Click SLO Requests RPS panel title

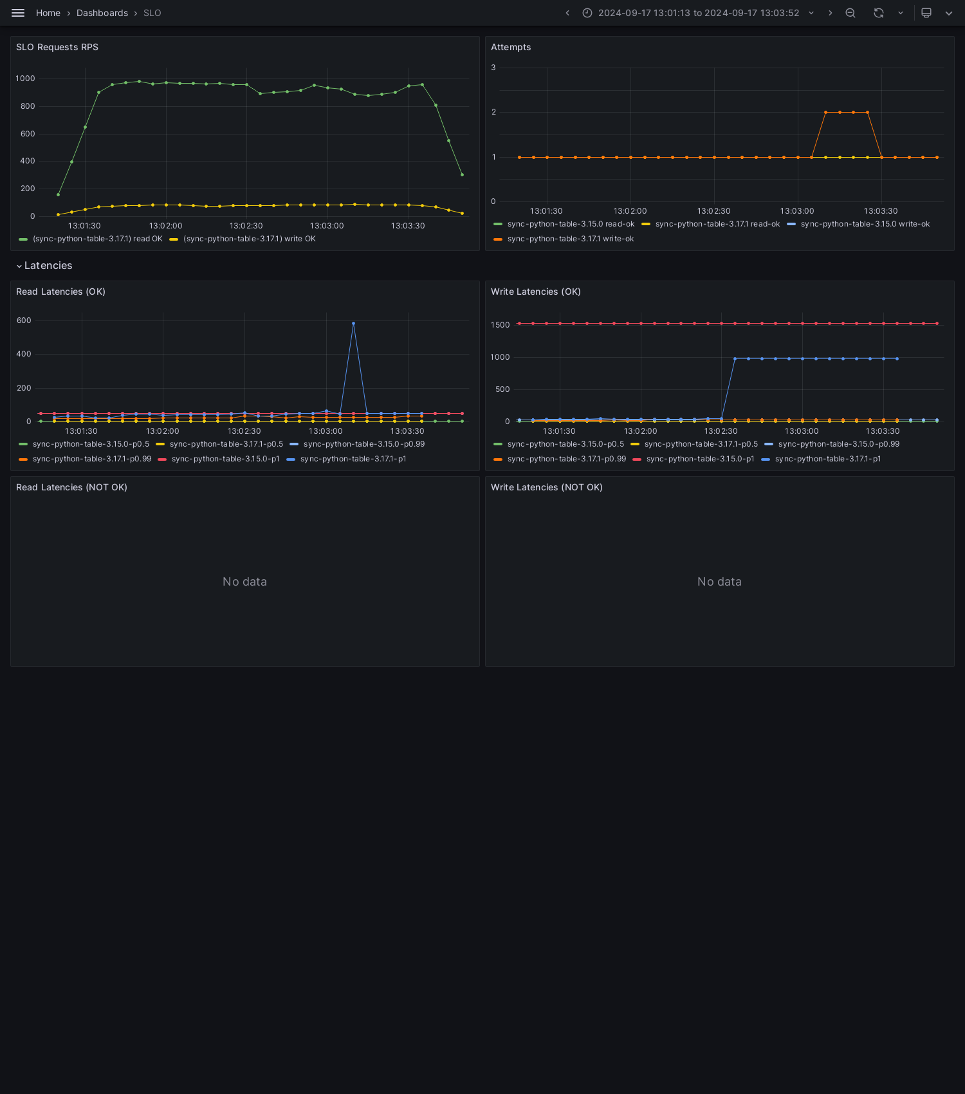57,47
